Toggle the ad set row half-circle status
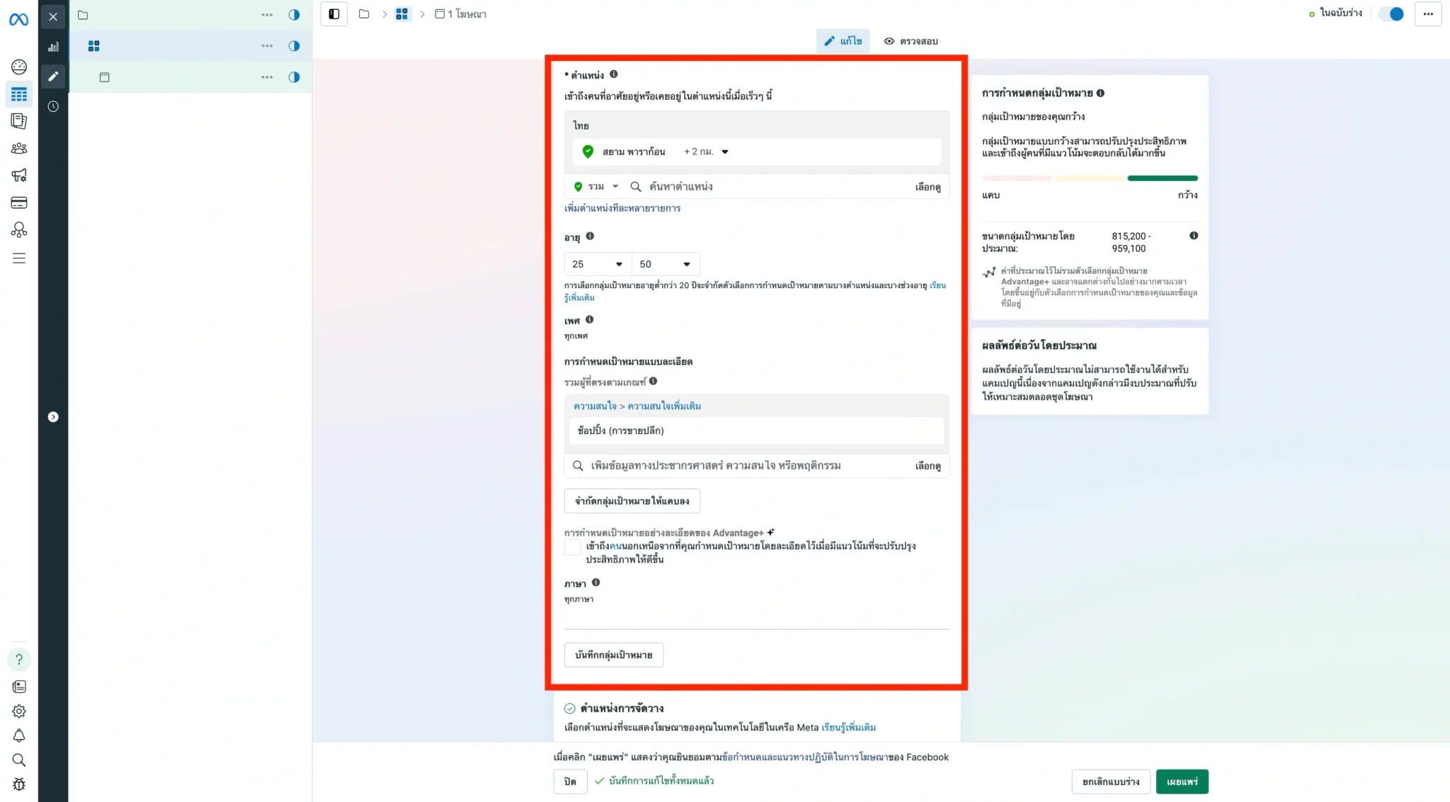Viewport: 1450px width, 802px height. [294, 46]
